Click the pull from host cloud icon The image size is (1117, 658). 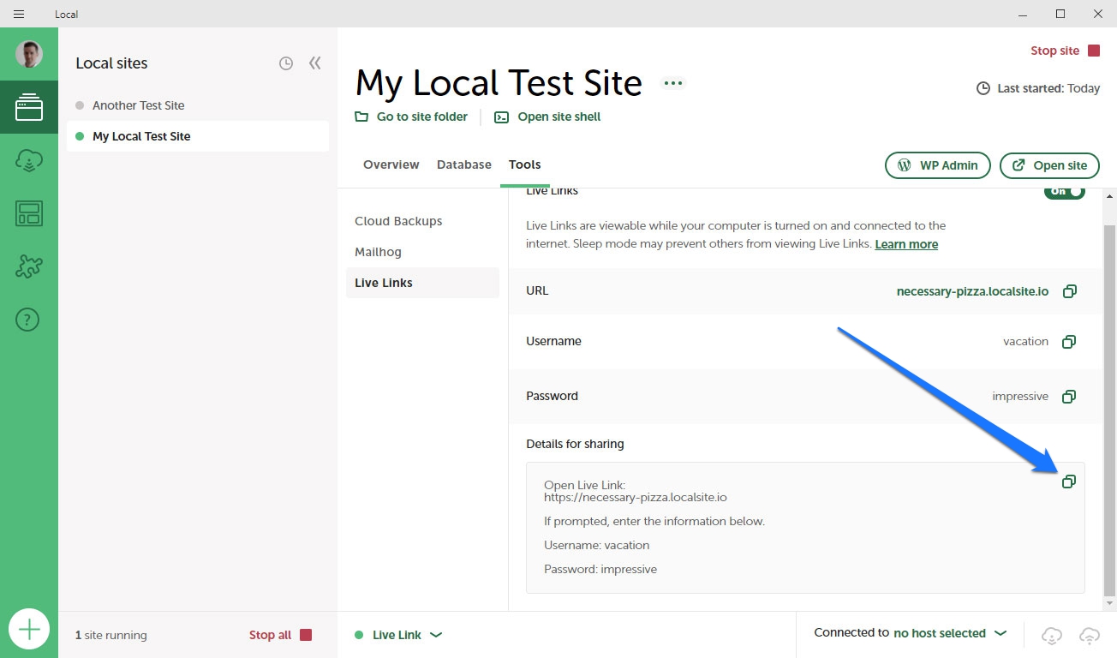point(1052,635)
